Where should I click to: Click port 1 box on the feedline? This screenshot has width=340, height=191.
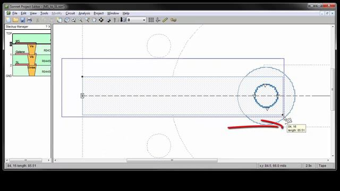82,95
